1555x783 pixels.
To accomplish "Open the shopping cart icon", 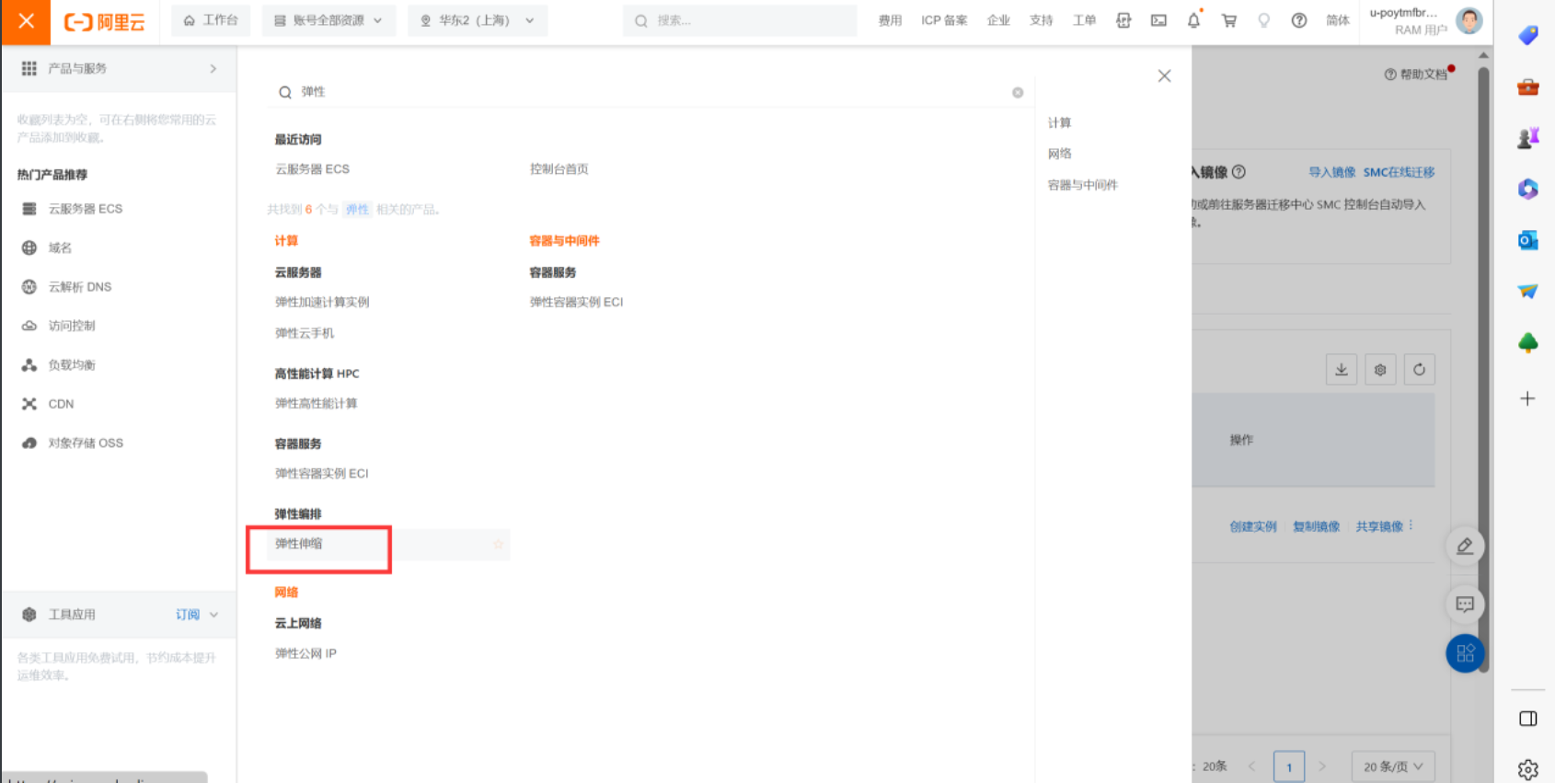I will 1228,20.
